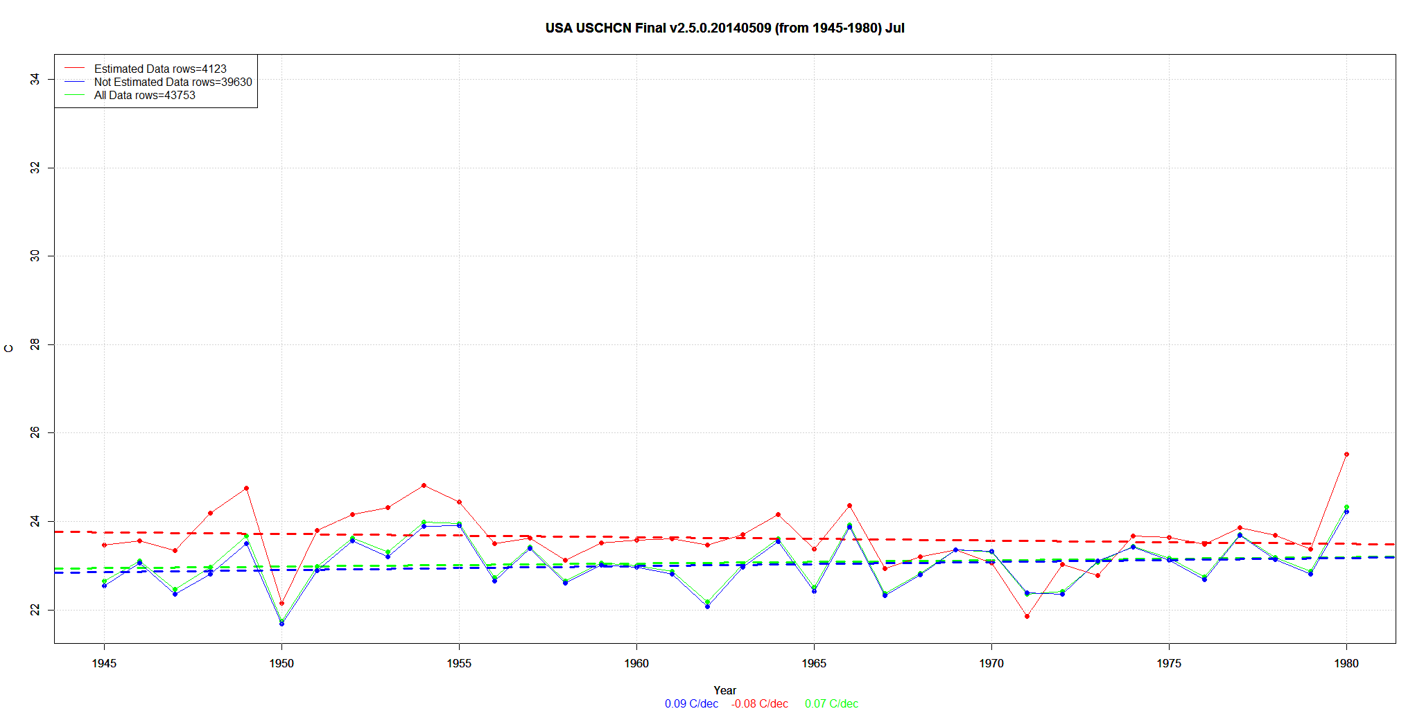1424x711 pixels.
Task: Select the Not Estimated Data rows=39630 legend entry
Action: [173, 82]
